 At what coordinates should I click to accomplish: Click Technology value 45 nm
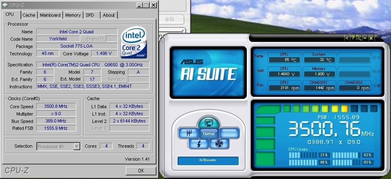pyautogui.click(x=48, y=53)
